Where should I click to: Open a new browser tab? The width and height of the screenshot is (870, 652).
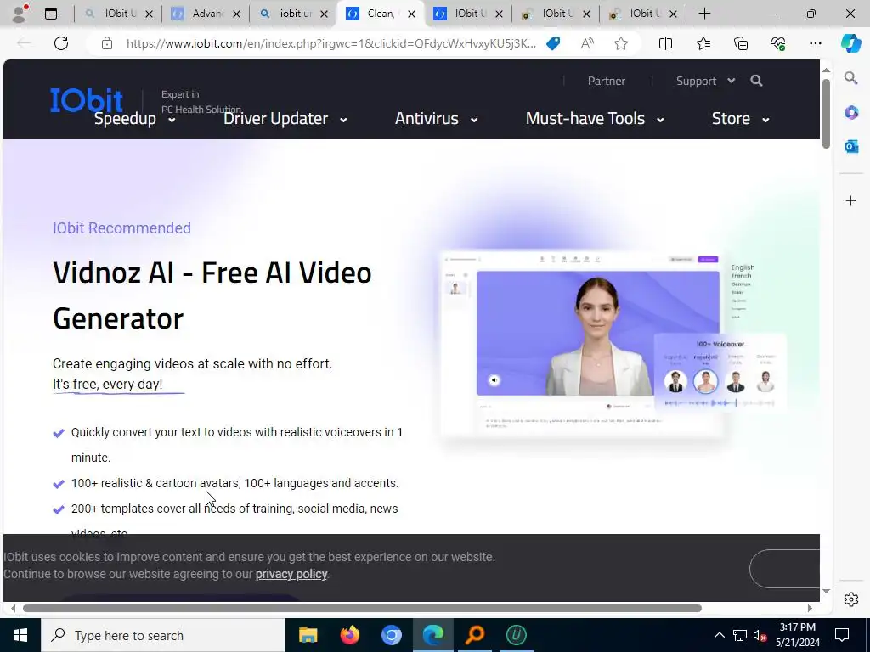pyautogui.click(x=704, y=14)
